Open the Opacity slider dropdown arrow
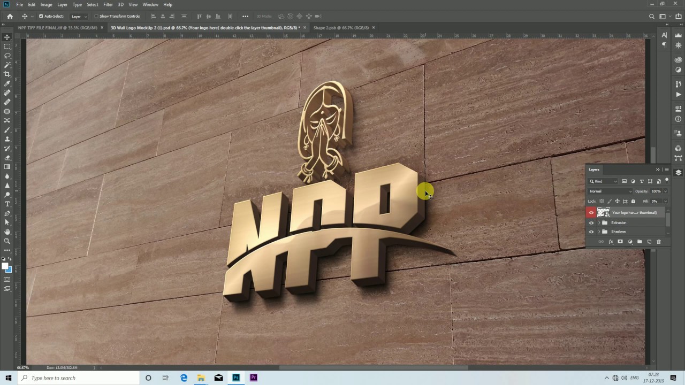The width and height of the screenshot is (685, 385). click(665, 191)
